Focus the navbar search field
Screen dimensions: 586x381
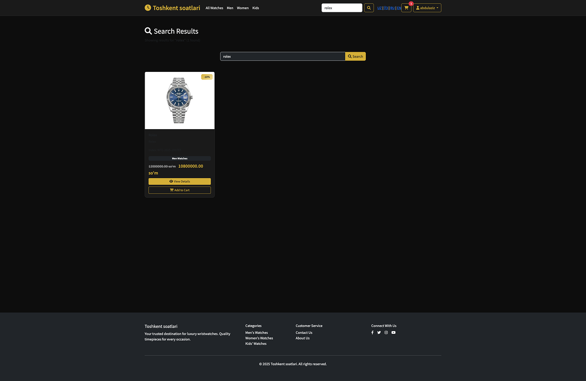pos(342,8)
